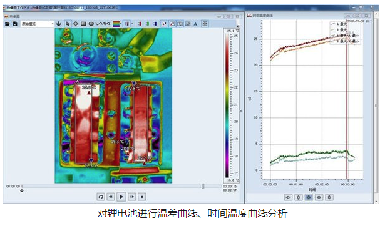Screen dimensions: 385x226
Task: Select the spot measurement crosshair tool
Action: tap(76, 24)
